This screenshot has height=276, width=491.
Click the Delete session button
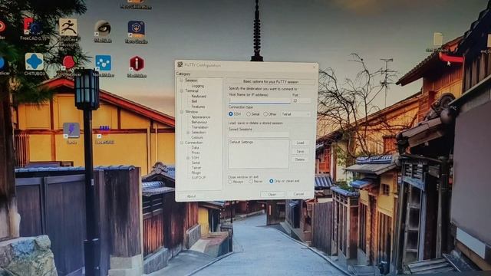pos(300,159)
